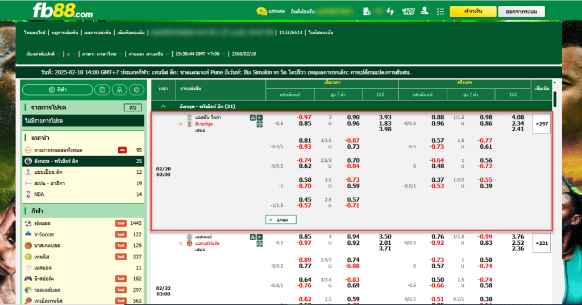This screenshot has width=582, height=305.
Task: Open the sort order dropdown เรียงลำดับปกติ
Action: (x=43, y=54)
